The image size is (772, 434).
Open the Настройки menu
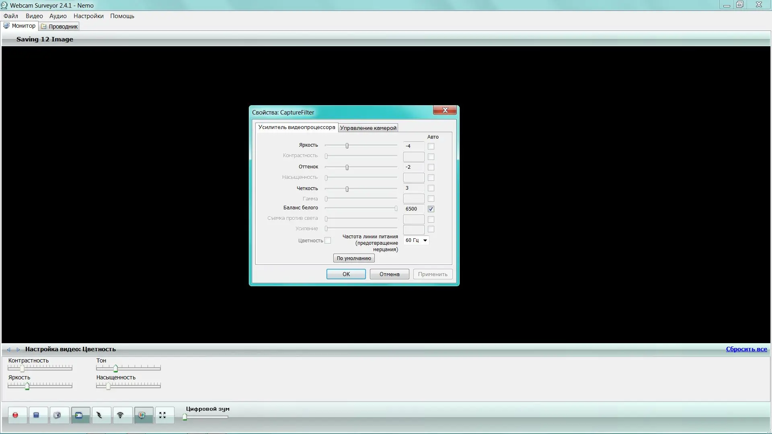pyautogui.click(x=88, y=16)
